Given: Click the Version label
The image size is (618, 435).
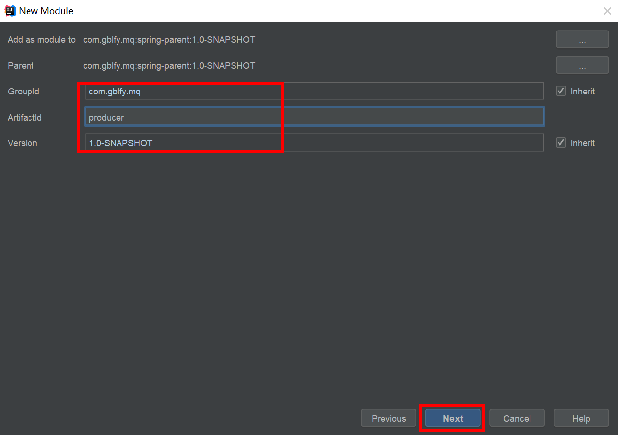Looking at the screenshot, I should pyautogui.click(x=23, y=143).
